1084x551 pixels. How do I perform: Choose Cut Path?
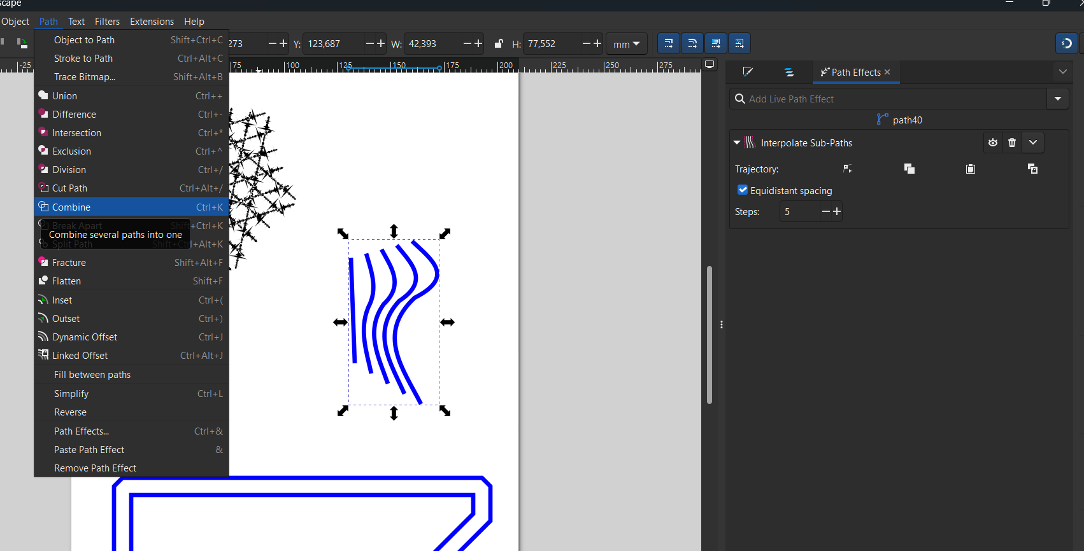click(x=131, y=188)
